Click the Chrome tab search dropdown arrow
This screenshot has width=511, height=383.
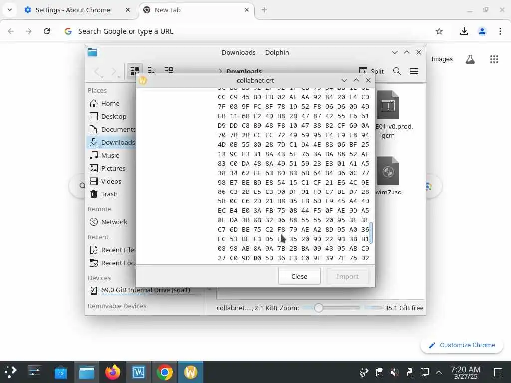[x=10, y=10]
